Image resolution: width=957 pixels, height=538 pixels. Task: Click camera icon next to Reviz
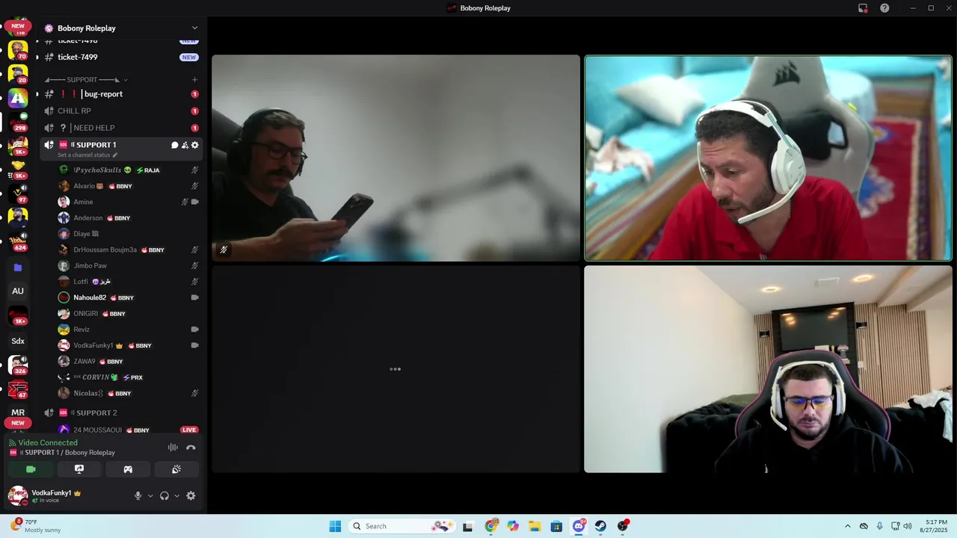194,330
